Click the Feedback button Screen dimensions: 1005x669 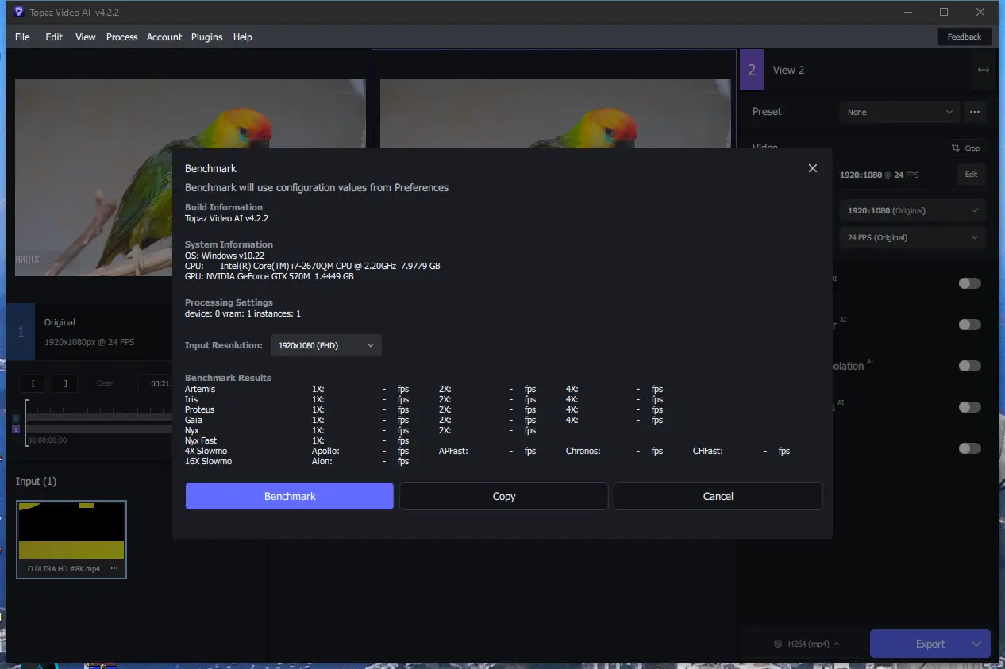pos(965,37)
